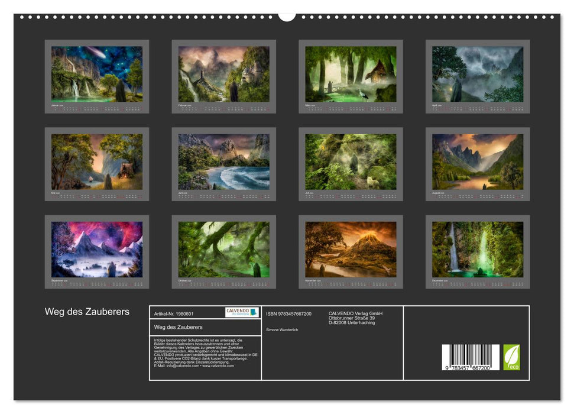Select the Juli green forest thumbnail

point(351,161)
